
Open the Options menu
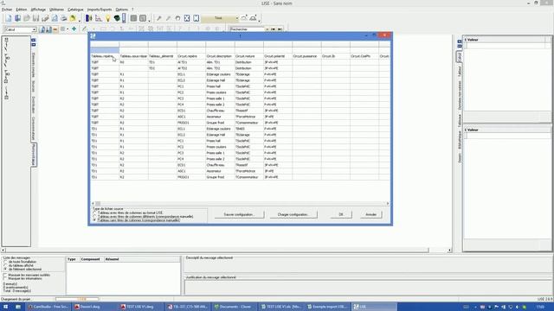(121, 10)
